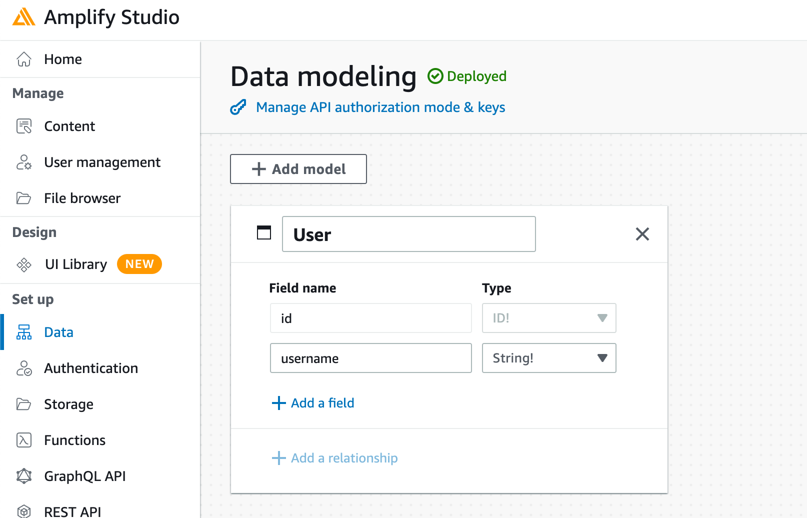The width and height of the screenshot is (807, 518).
Task: Click the NEW badge beside UI Library
Action: [x=139, y=264]
